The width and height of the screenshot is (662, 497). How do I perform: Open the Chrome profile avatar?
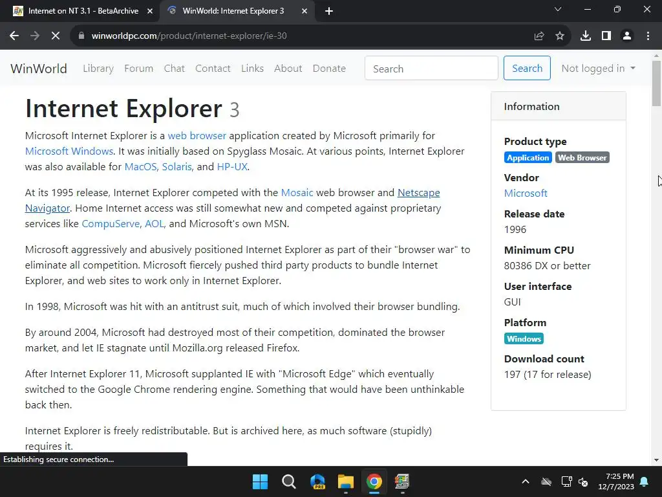coord(627,36)
